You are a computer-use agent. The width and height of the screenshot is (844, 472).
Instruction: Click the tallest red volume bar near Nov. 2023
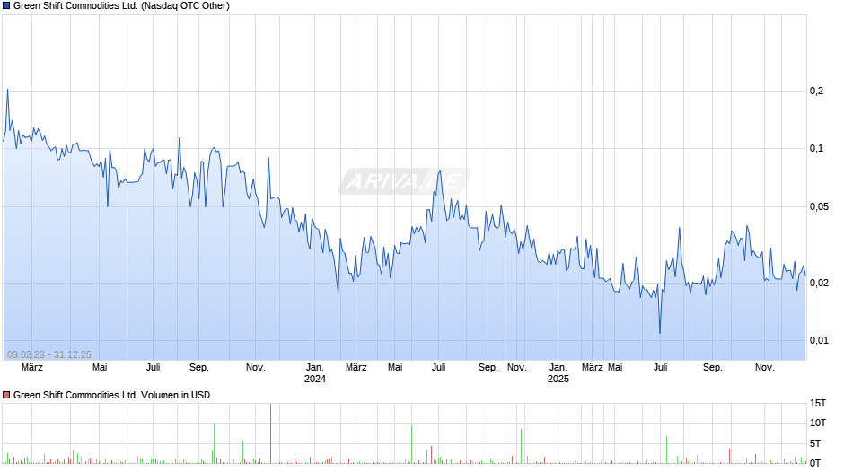click(x=271, y=433)
